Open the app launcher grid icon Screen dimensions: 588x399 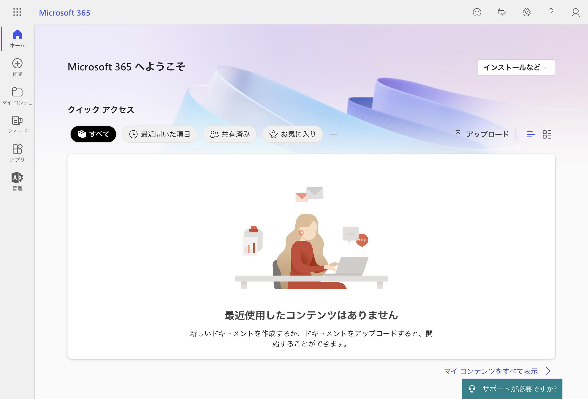point(17,12)
